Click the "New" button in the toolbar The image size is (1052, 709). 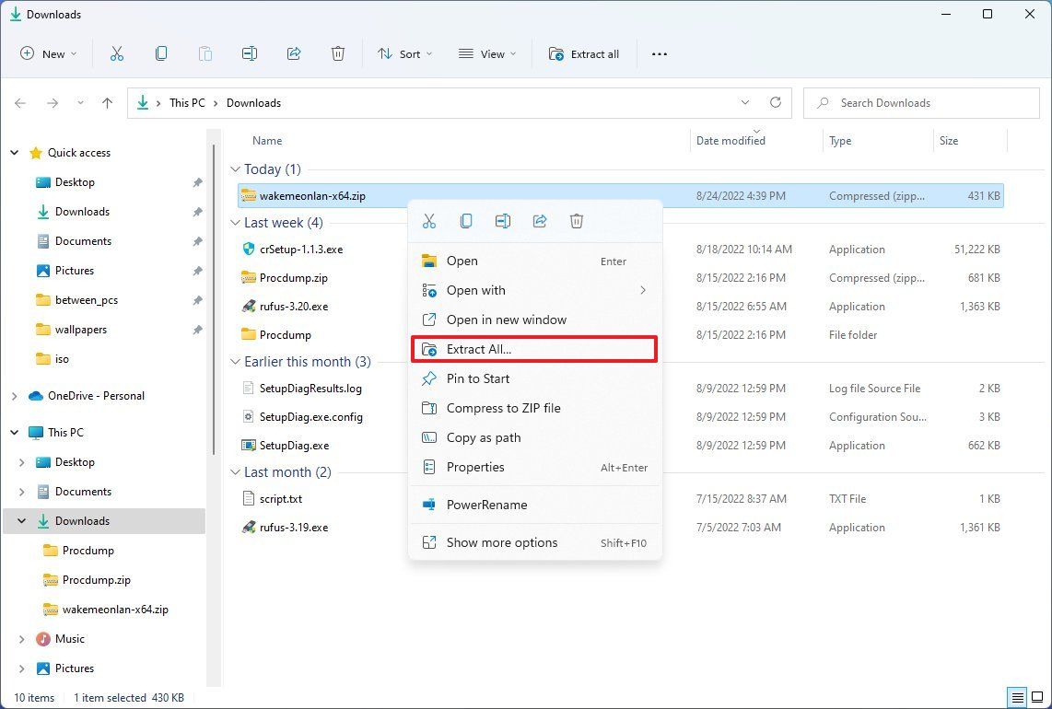[x=48, y=53]
